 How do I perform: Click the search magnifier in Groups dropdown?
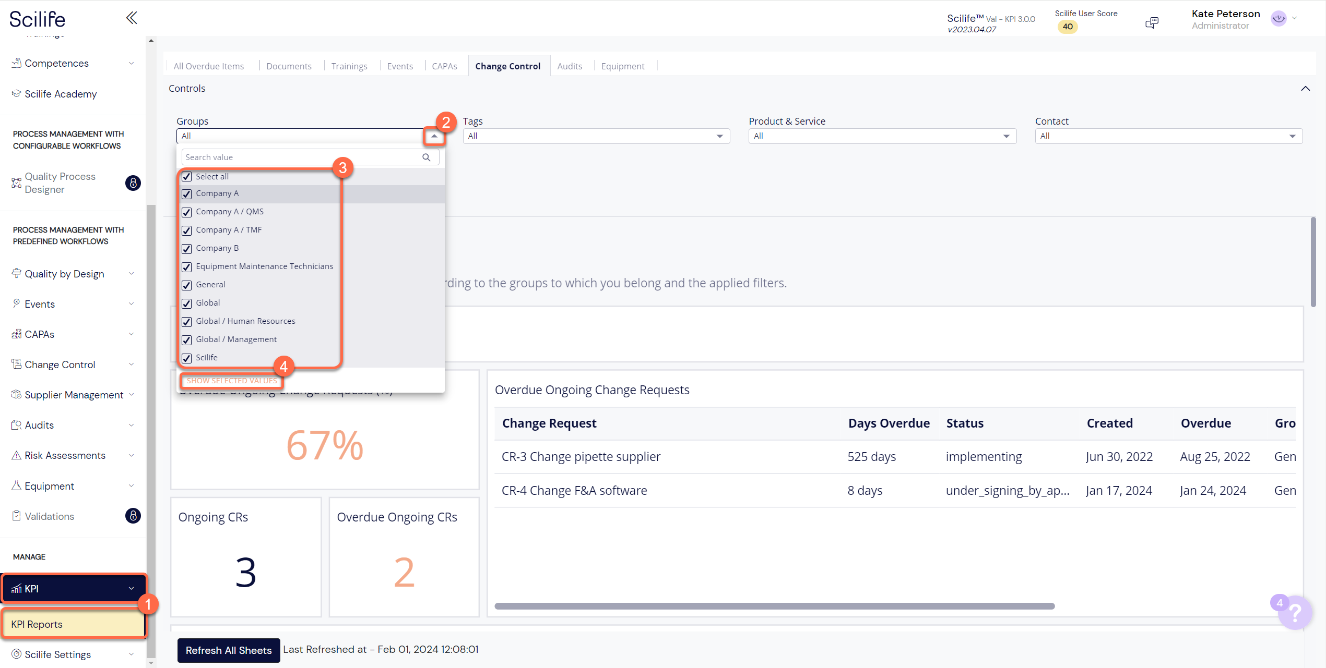pyautogui.click(x=427, y=157)
